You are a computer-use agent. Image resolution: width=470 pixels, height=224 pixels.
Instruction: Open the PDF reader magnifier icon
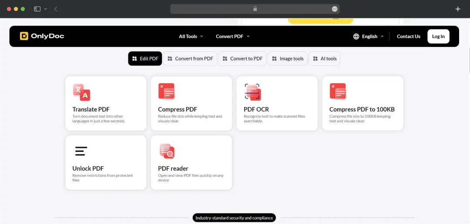pos(167,151)
